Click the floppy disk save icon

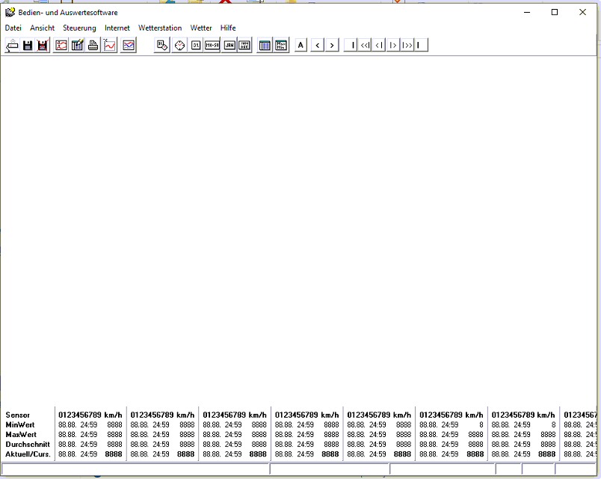pos(28,46)
